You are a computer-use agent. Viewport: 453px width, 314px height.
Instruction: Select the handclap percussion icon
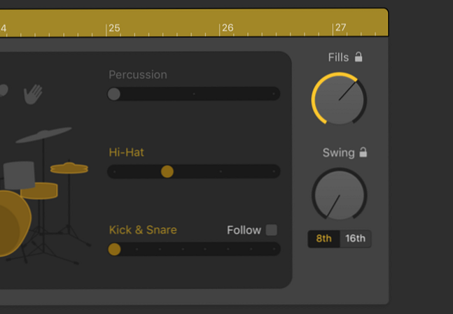tap(33, 94)
